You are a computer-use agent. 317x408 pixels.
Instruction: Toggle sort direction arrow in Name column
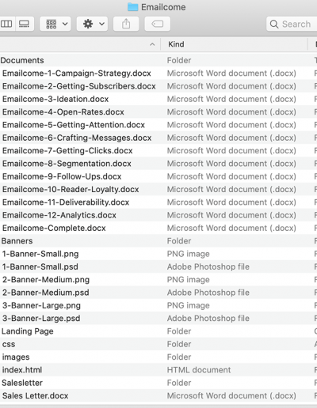tap(152, 44)
